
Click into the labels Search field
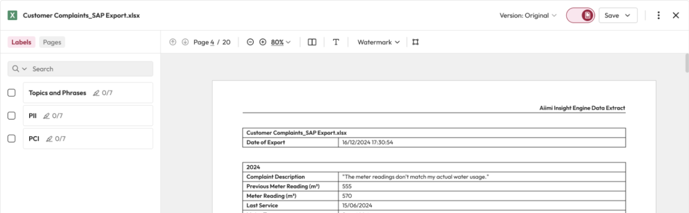90,69
